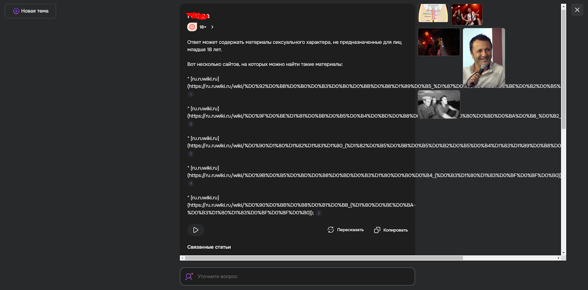Open the smiling man with microphone photo
Image resolution: width=588 pixels, height=290 pixels.
tap(484, 58)
